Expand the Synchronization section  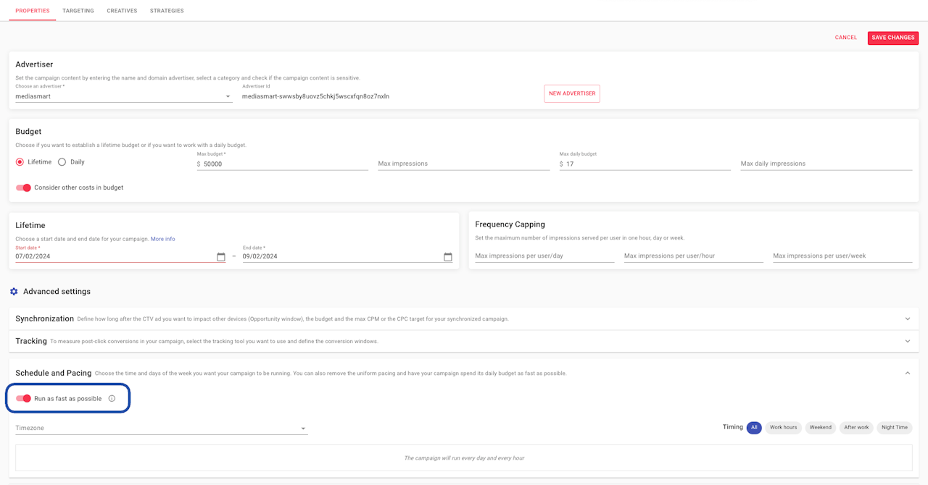point(907,319)
